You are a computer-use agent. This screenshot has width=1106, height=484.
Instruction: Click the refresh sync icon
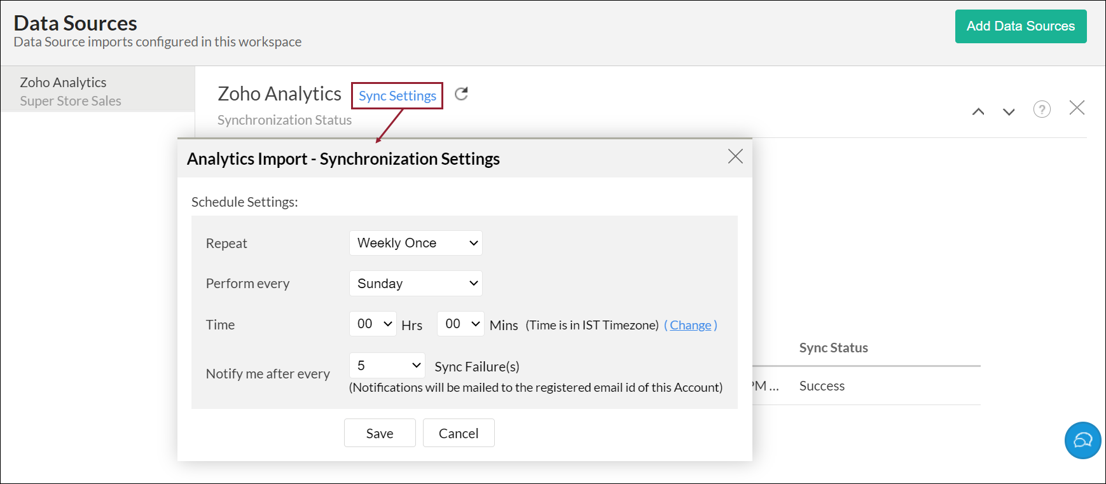[x=461, y=94]
